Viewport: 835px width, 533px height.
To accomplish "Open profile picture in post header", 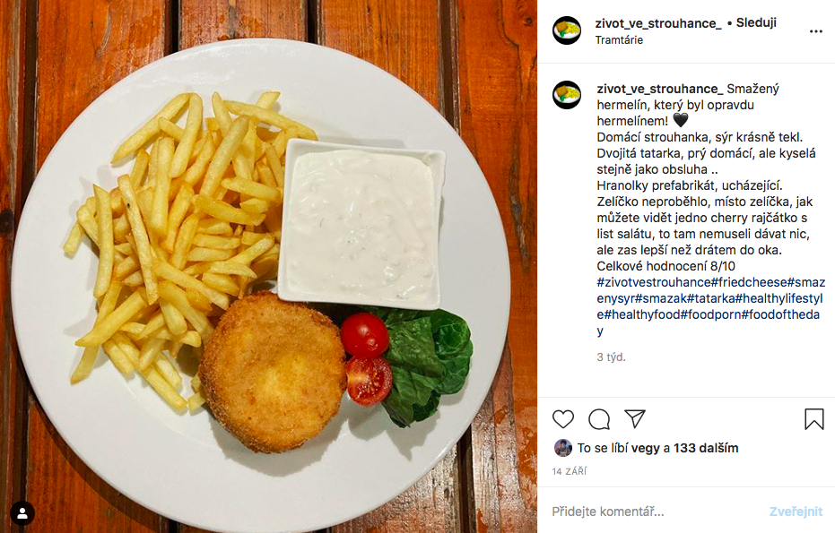I will [x=567, y=30].
